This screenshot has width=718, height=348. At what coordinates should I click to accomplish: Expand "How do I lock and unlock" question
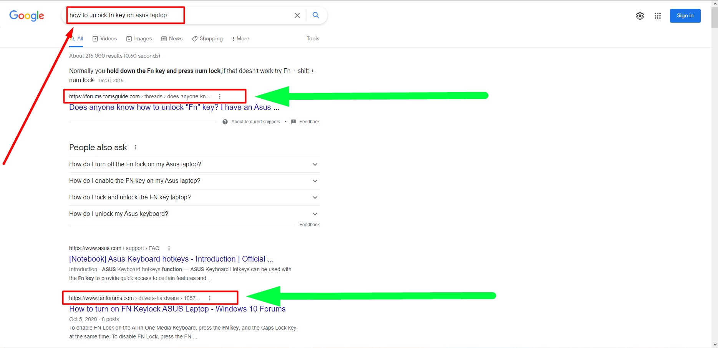tap(315, 197)
